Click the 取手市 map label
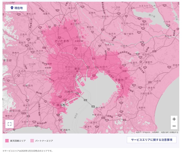The width and height of the screenshot is (182, 154). (x=112, y=34)
